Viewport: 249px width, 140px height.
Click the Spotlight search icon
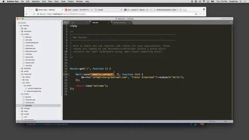[x=241, y=2]
